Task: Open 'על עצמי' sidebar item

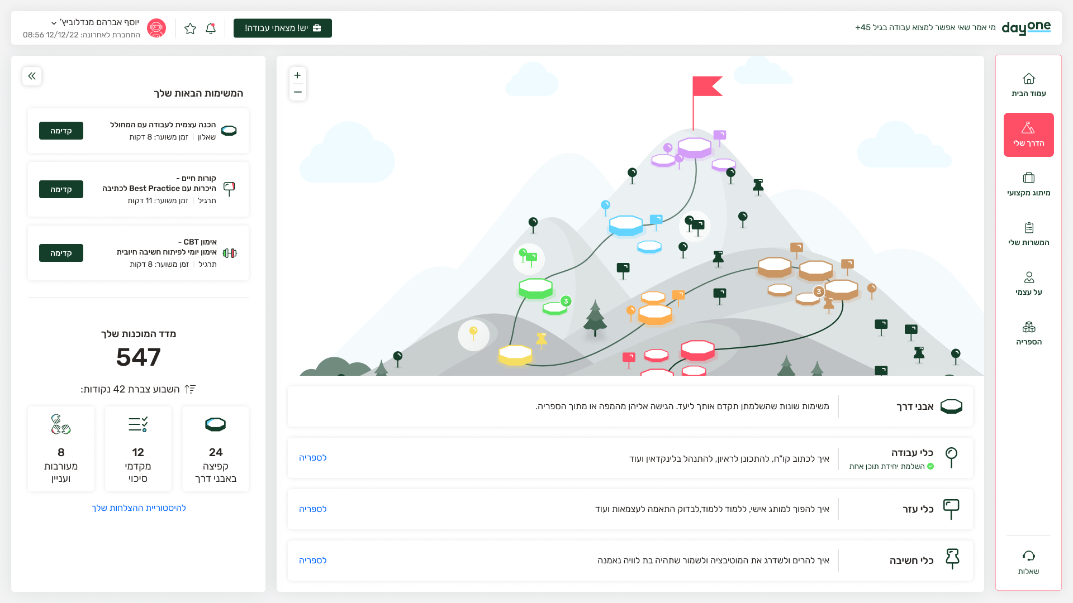Action: pyautogui.click(x=1028, y=284)
